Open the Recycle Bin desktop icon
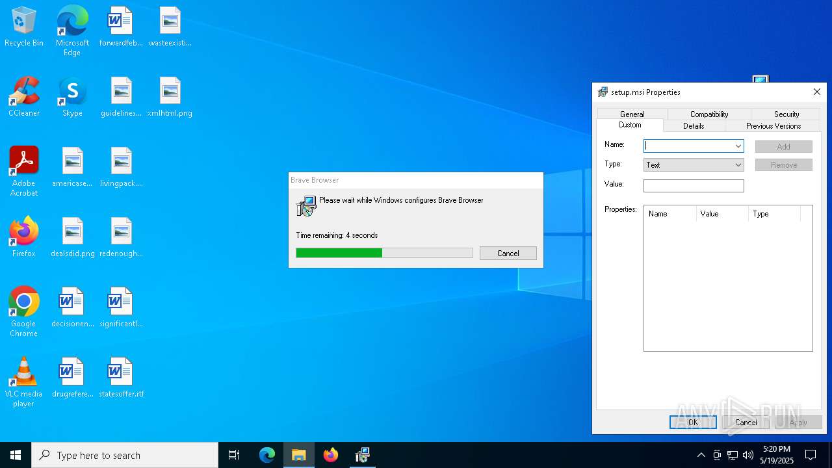The image size is (832, 468). 24,27
